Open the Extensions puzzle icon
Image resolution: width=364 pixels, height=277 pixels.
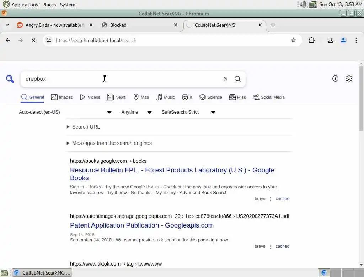[311, 40]
